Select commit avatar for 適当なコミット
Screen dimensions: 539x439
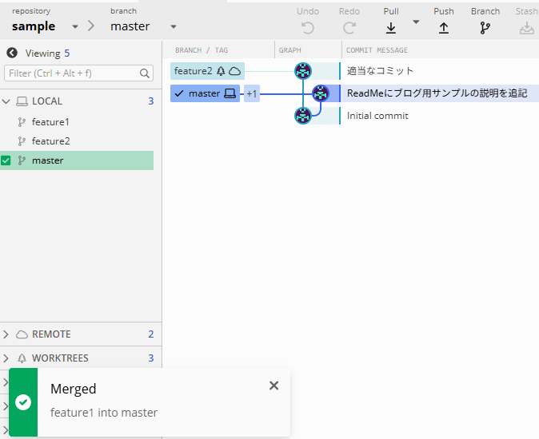[x=303, y=71]
